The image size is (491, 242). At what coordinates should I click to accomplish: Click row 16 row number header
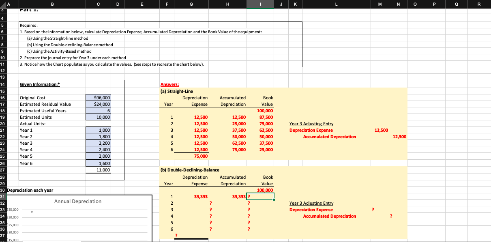(4, 98)
